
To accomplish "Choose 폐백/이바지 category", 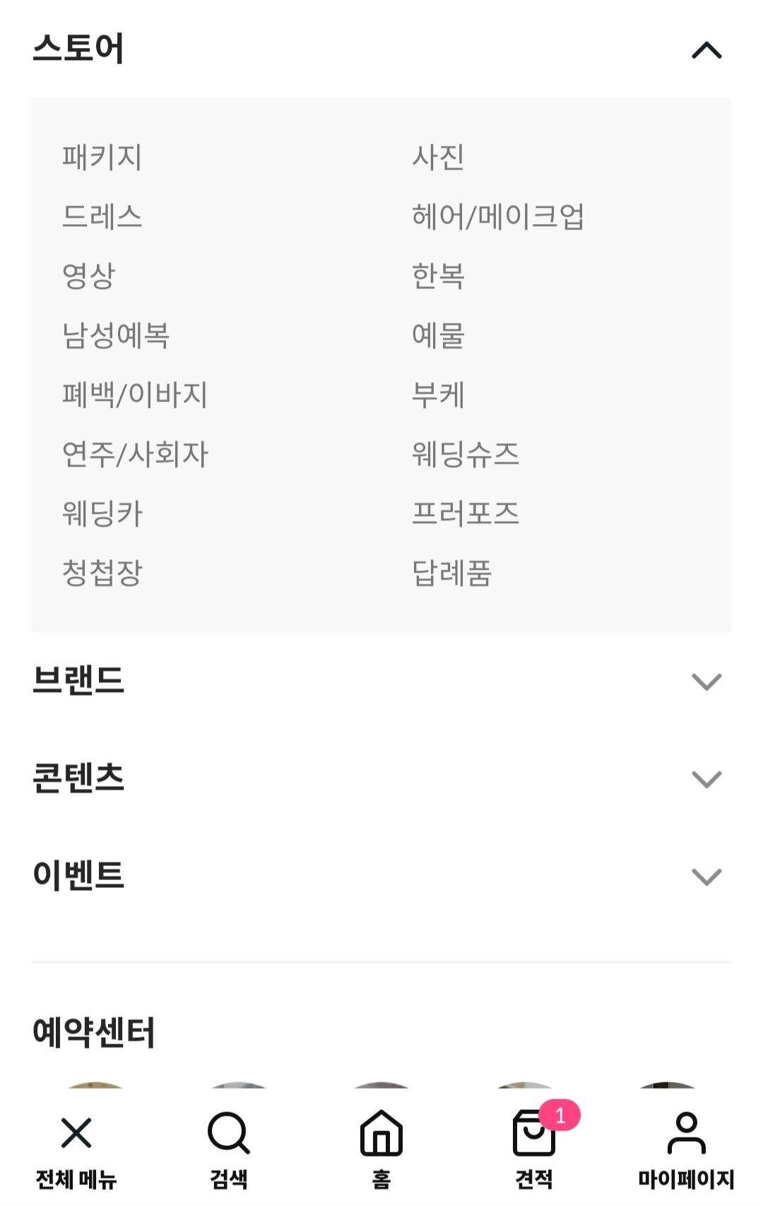I will (135, 394).
